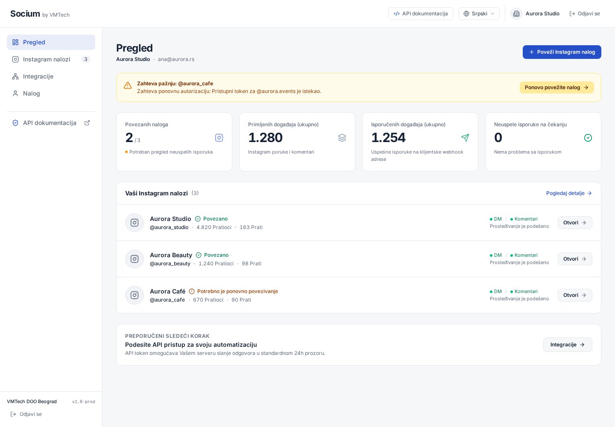Click Otvori for Aurora Studio
615x427 pixels.
575,223
